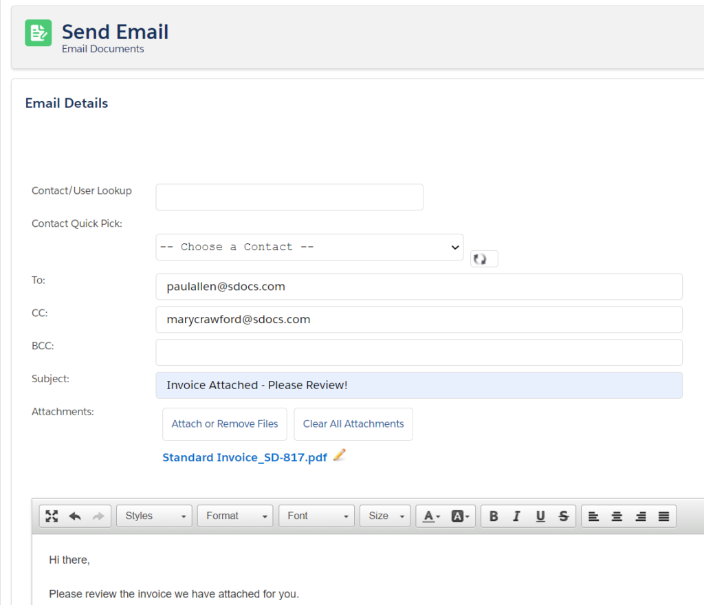Screen dimensions: 704x605
Task: Apply italic formatting in the editor
Action: 516,516
